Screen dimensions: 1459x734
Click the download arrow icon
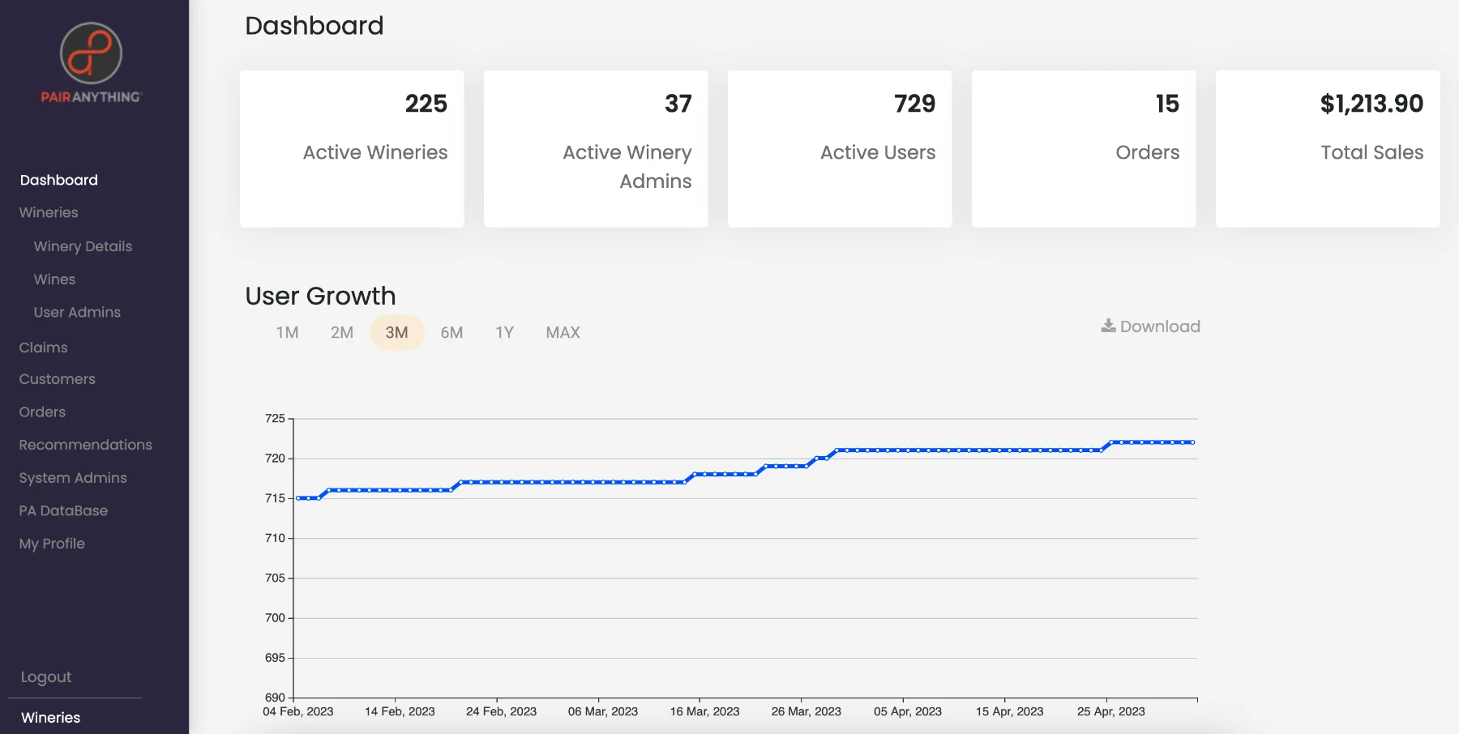[1108, 326]
